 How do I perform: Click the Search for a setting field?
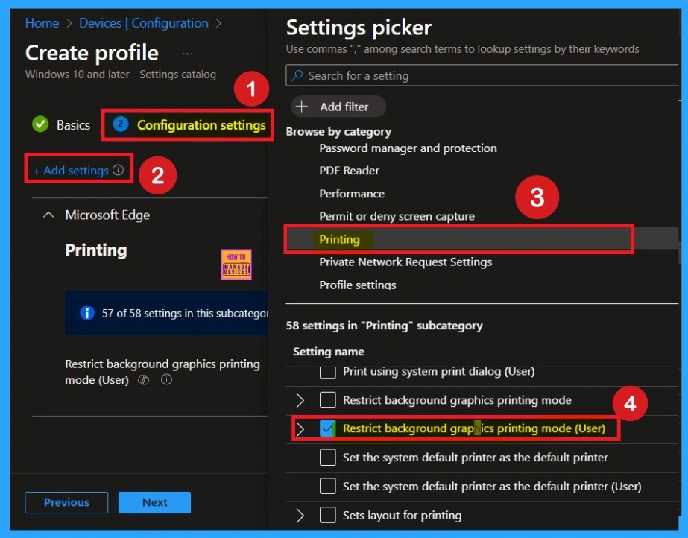coord(482,75)
